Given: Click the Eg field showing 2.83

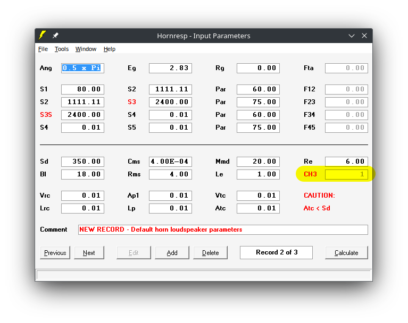Looking at the screenshot, I should pyautogui.click(x=170, y=68).
